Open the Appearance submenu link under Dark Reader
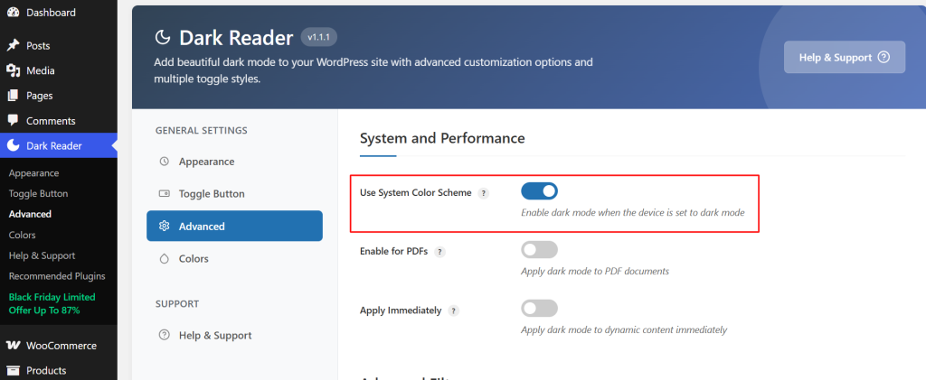The height and width of the screenshot is (380, 926). [x=33, y=173]
